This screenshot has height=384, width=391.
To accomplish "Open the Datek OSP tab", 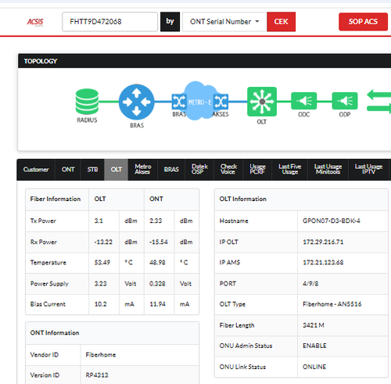I will click(x=199, y=170).
